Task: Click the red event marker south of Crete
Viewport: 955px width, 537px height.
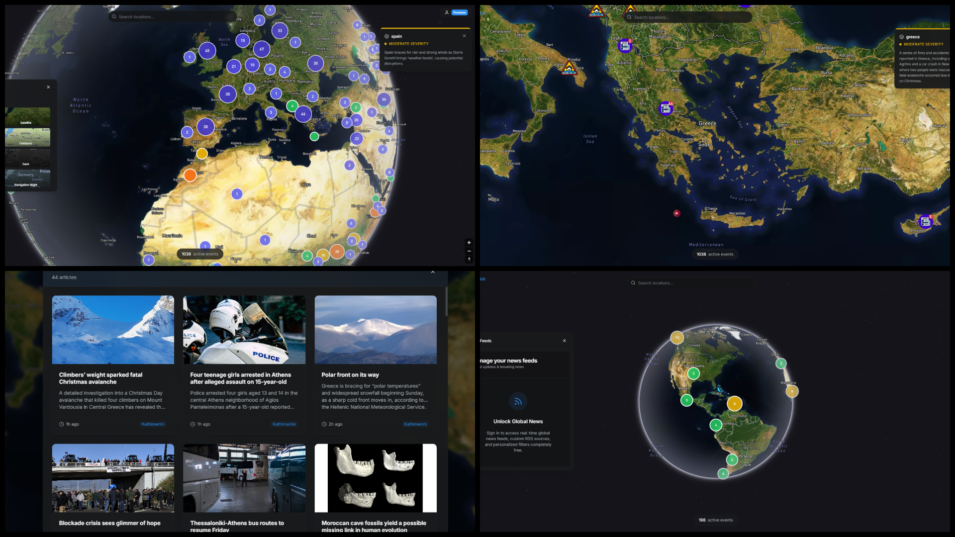Action: point(676,213)
